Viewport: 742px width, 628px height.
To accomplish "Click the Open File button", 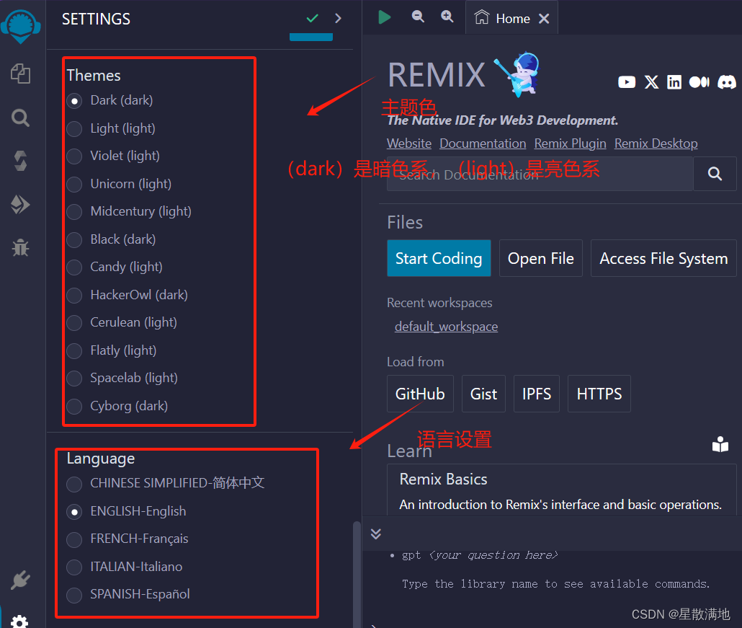I will (540, 258).
